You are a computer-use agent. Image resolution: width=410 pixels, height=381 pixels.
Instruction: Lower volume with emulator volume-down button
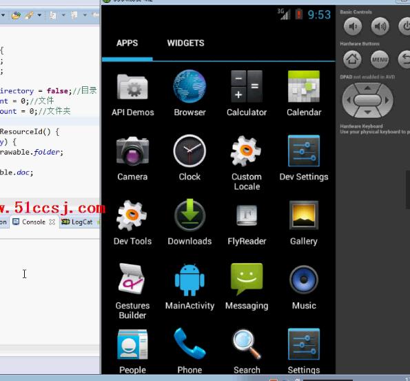coord(353,26)
